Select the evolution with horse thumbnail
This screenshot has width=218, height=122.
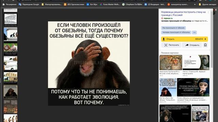[x=11, y=77]
